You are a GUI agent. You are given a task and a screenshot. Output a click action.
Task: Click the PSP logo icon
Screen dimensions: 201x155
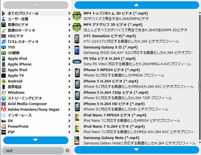[3, 132]
